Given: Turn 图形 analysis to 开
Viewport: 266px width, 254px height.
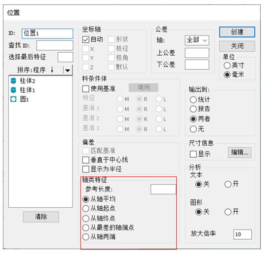Looking at the screenshot, I should tap(228, 212).
